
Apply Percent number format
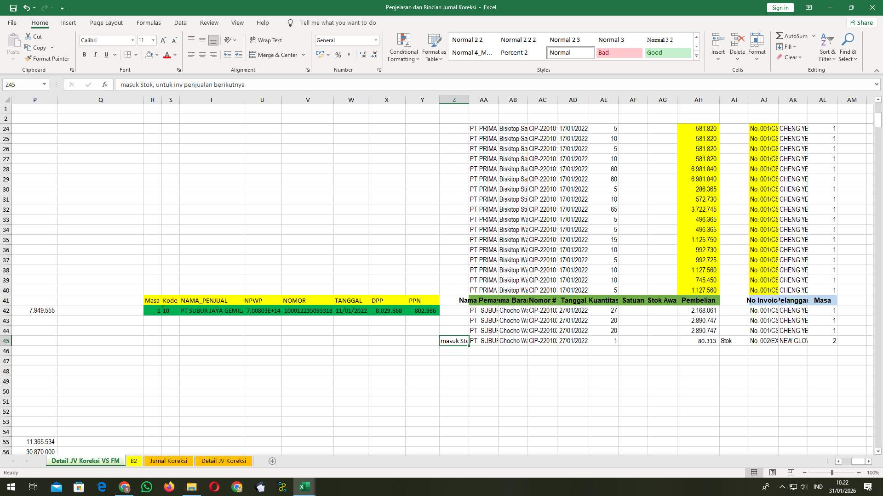[338, 55]
